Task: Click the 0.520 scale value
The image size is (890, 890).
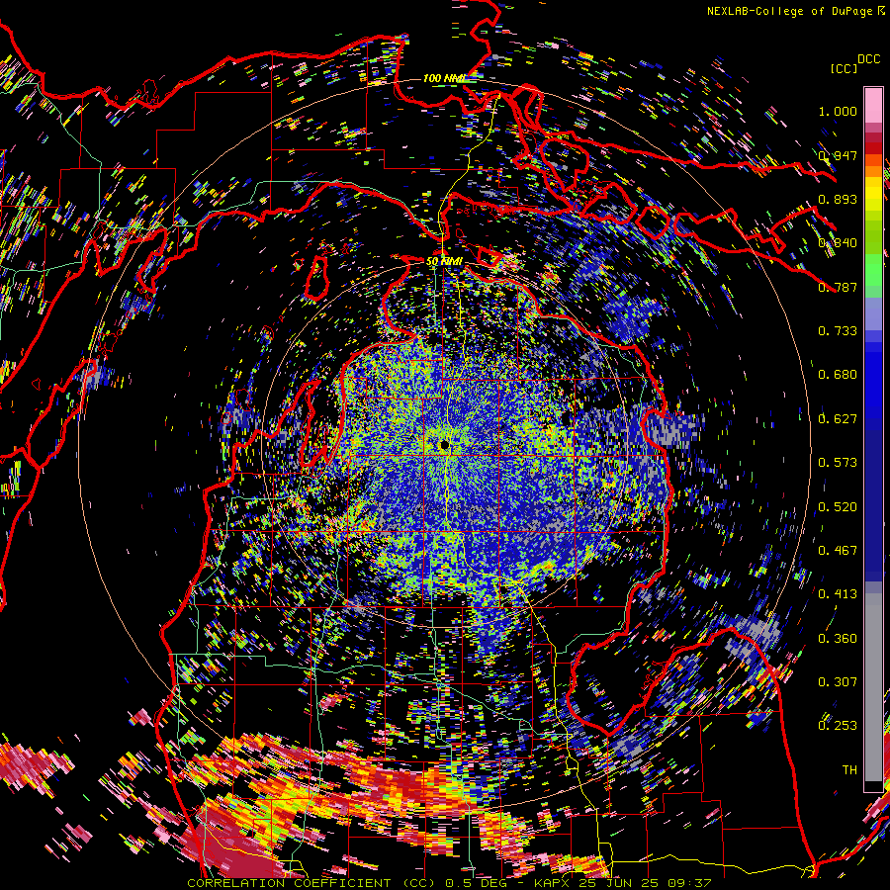Action: [x=838, y=506]
